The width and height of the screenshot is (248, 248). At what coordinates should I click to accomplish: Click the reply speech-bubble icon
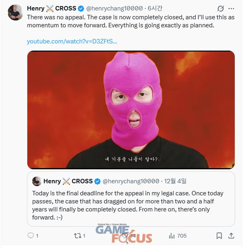point(31,236)
